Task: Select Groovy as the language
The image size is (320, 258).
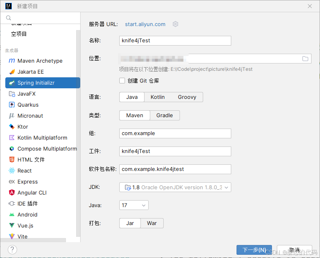Action: coord(187,97)
